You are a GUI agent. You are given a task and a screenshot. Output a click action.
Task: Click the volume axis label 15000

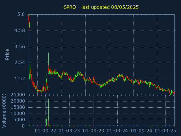click(x=18, y=107)
